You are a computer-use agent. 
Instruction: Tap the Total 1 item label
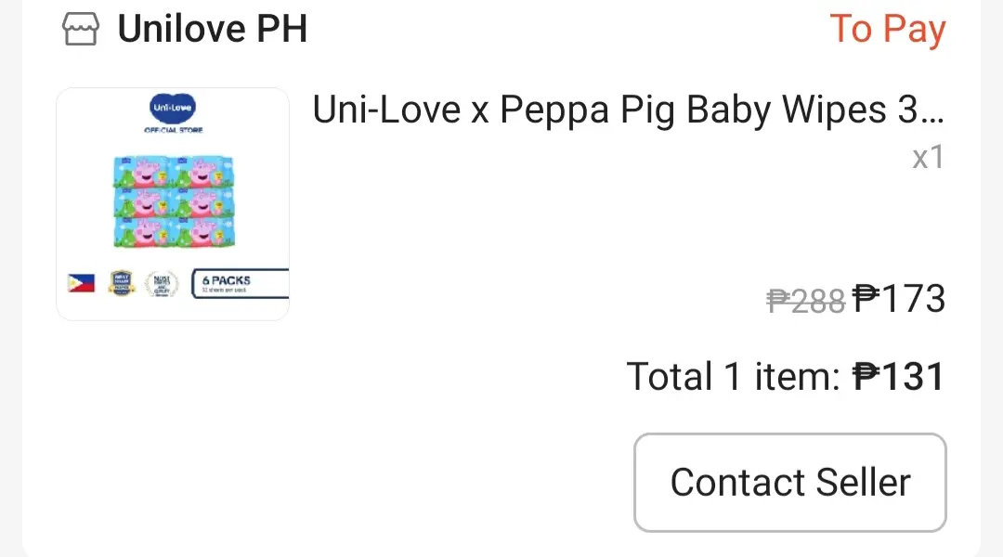click(733, 376)
